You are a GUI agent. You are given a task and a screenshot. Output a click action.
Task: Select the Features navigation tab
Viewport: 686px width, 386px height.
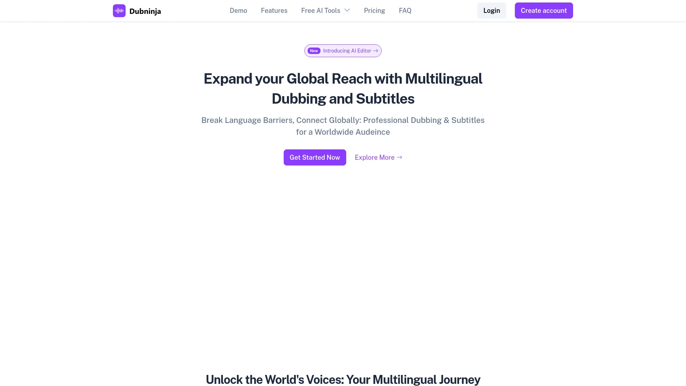274,10
